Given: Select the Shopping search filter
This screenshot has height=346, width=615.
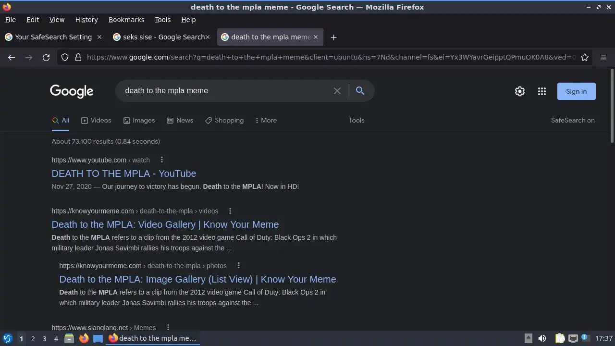Looking at the screenshot, I should click(x=224, y=120).
